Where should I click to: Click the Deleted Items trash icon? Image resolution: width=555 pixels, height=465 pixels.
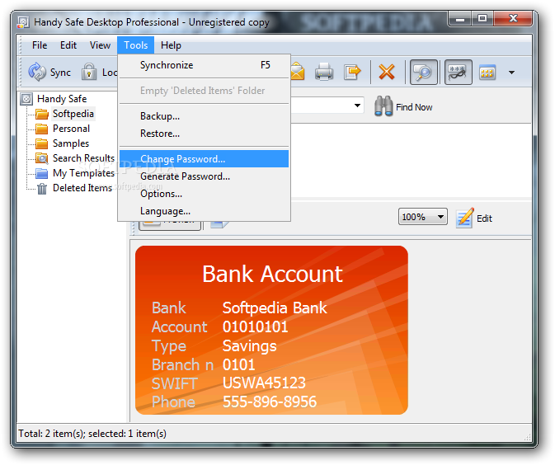[x=42, y=188]
